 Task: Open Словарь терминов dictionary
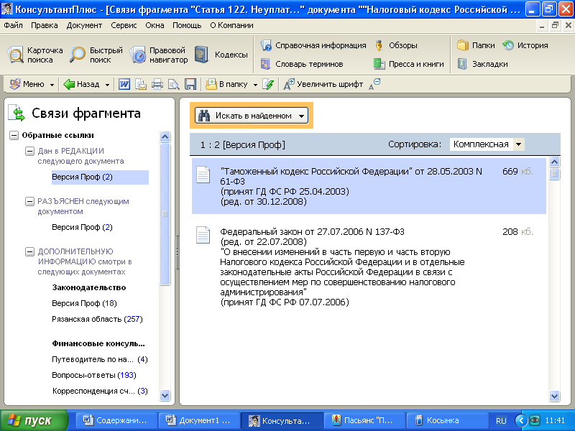pyautogui.click(x=302, y=64)
